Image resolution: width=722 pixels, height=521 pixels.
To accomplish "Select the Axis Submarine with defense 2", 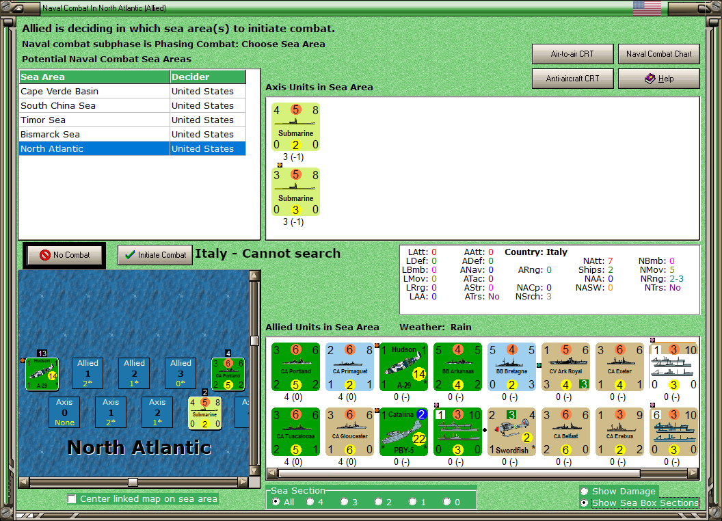I will pyautogui.click(x=295, y=126).
